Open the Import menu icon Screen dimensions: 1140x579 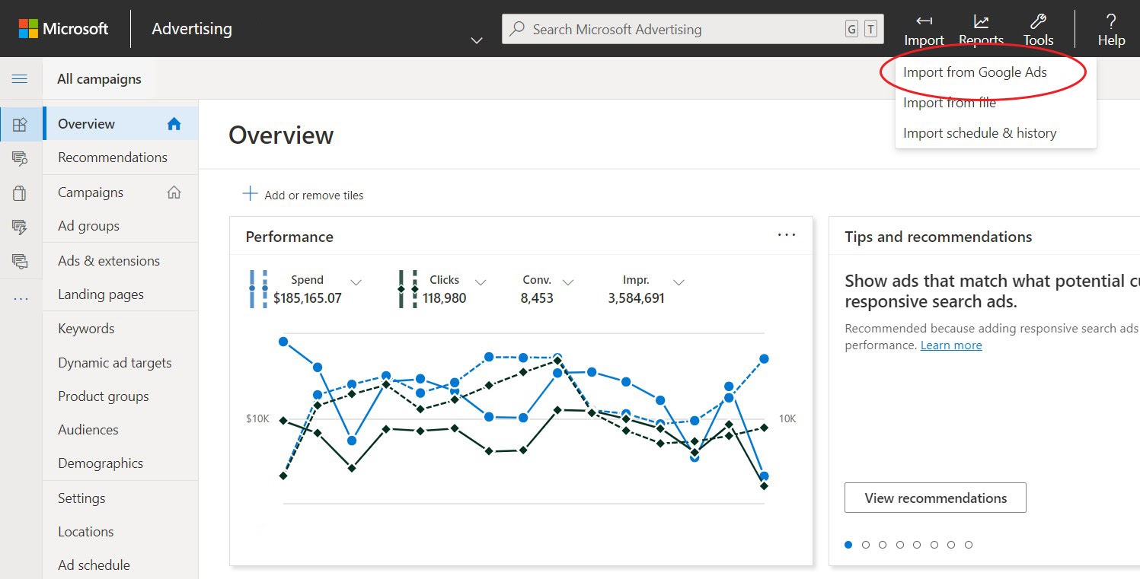924,21
